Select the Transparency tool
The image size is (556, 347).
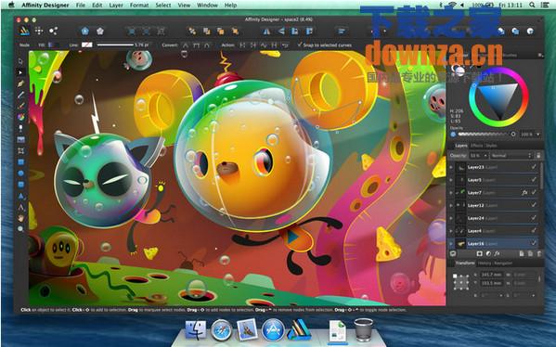[20, 128]
